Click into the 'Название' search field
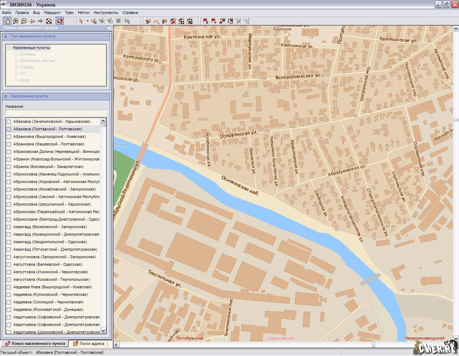 (x=56, y=112)
